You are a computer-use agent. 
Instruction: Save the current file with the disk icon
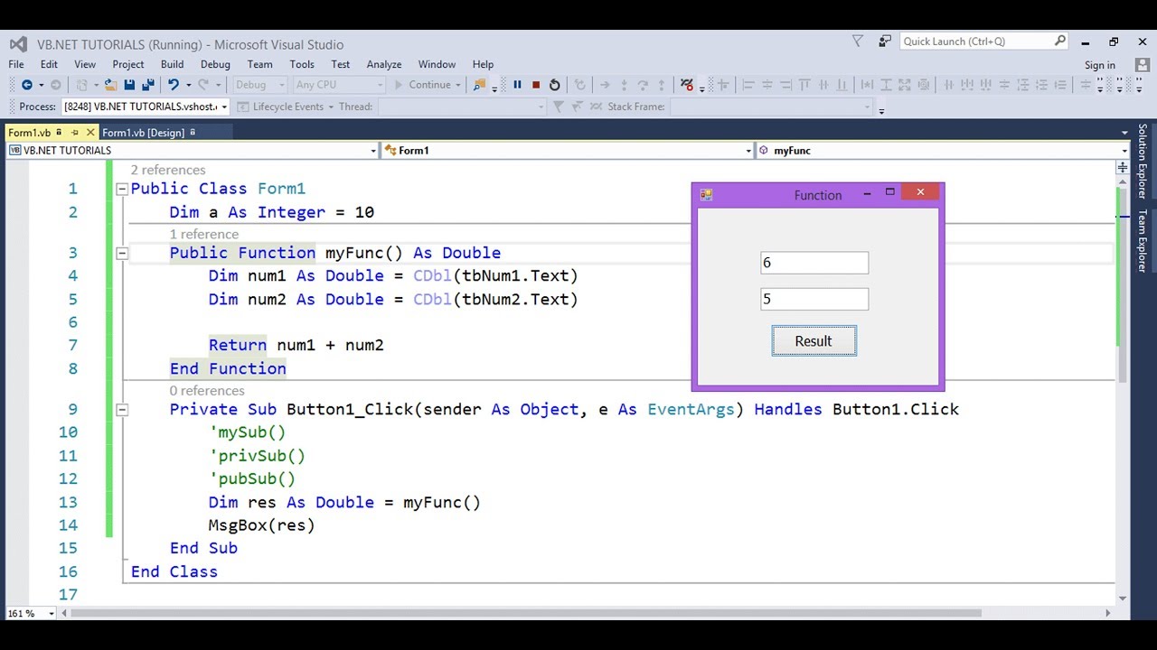(129, 85)
